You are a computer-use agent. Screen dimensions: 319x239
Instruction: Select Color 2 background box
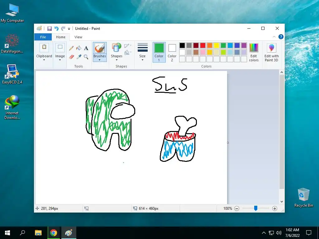pos(172,52)
